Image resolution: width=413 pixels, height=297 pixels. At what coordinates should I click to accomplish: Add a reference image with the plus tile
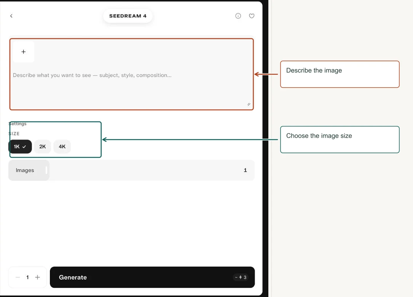[24, 52]
